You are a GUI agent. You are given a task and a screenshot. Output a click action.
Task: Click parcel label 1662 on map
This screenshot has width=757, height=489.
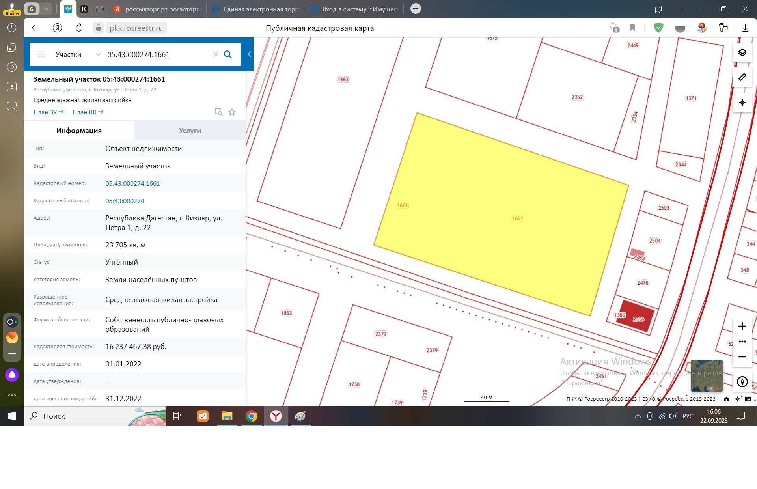343,79
